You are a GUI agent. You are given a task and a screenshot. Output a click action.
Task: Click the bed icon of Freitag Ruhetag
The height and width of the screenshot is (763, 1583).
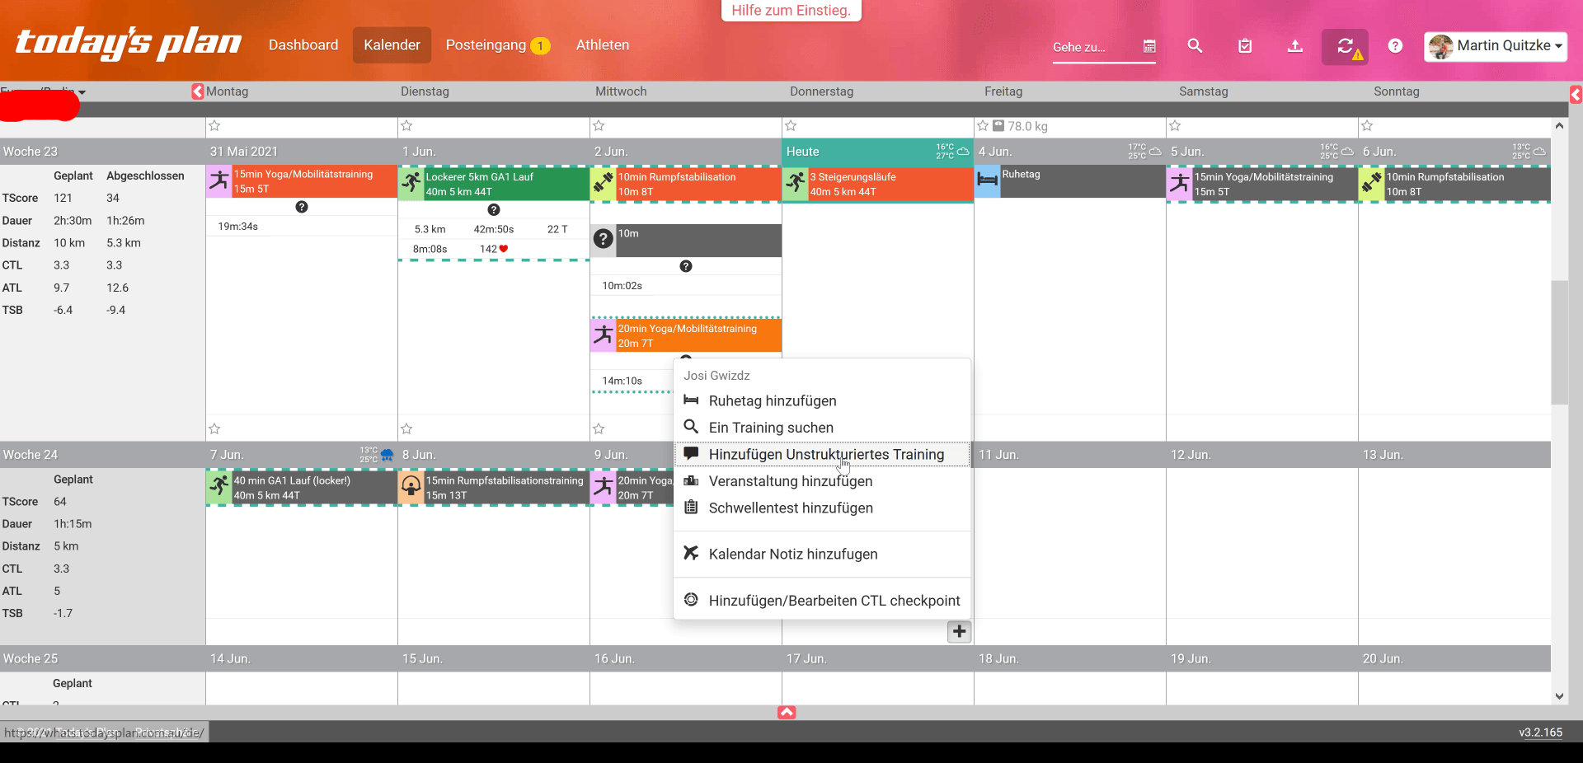click(x=987, y=181)
